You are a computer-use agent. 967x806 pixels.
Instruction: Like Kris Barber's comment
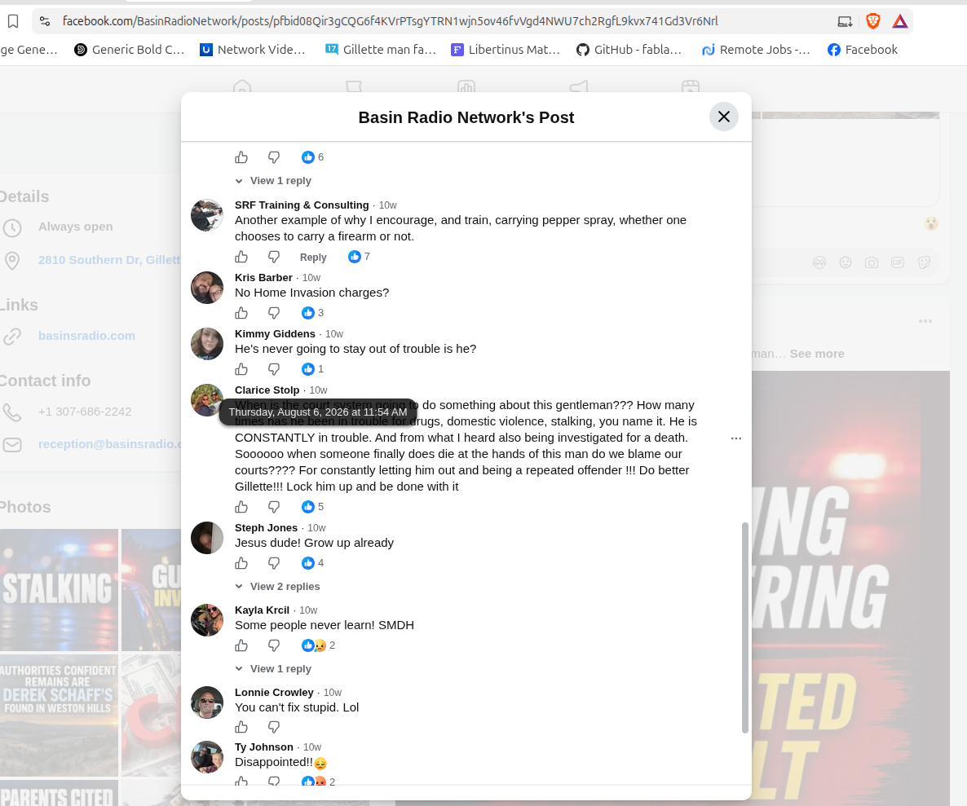point(241,313)
